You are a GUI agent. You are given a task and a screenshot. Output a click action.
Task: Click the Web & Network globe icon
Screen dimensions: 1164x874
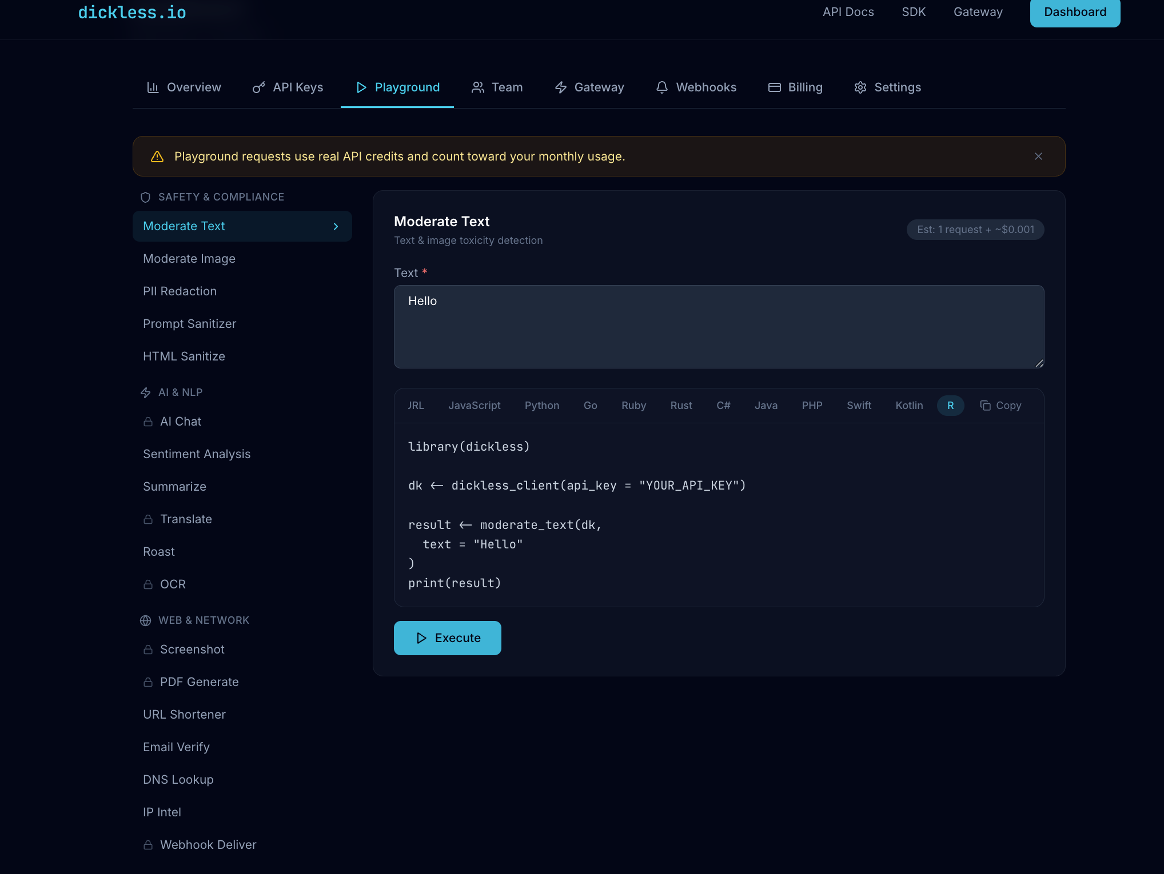[145, 620]
